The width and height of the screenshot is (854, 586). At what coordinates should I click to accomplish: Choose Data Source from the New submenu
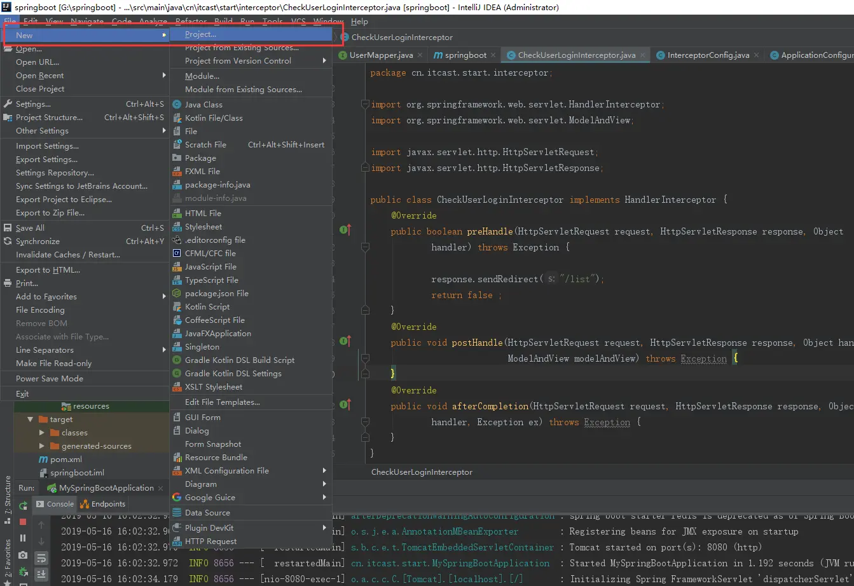(251, 513)
